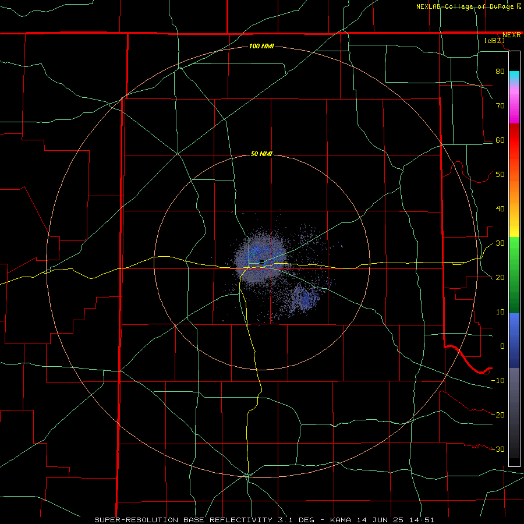Click the "SUPER-RESOLUTION BASE REFLECTIVITY" caption at bottom

tap(183, 520)
